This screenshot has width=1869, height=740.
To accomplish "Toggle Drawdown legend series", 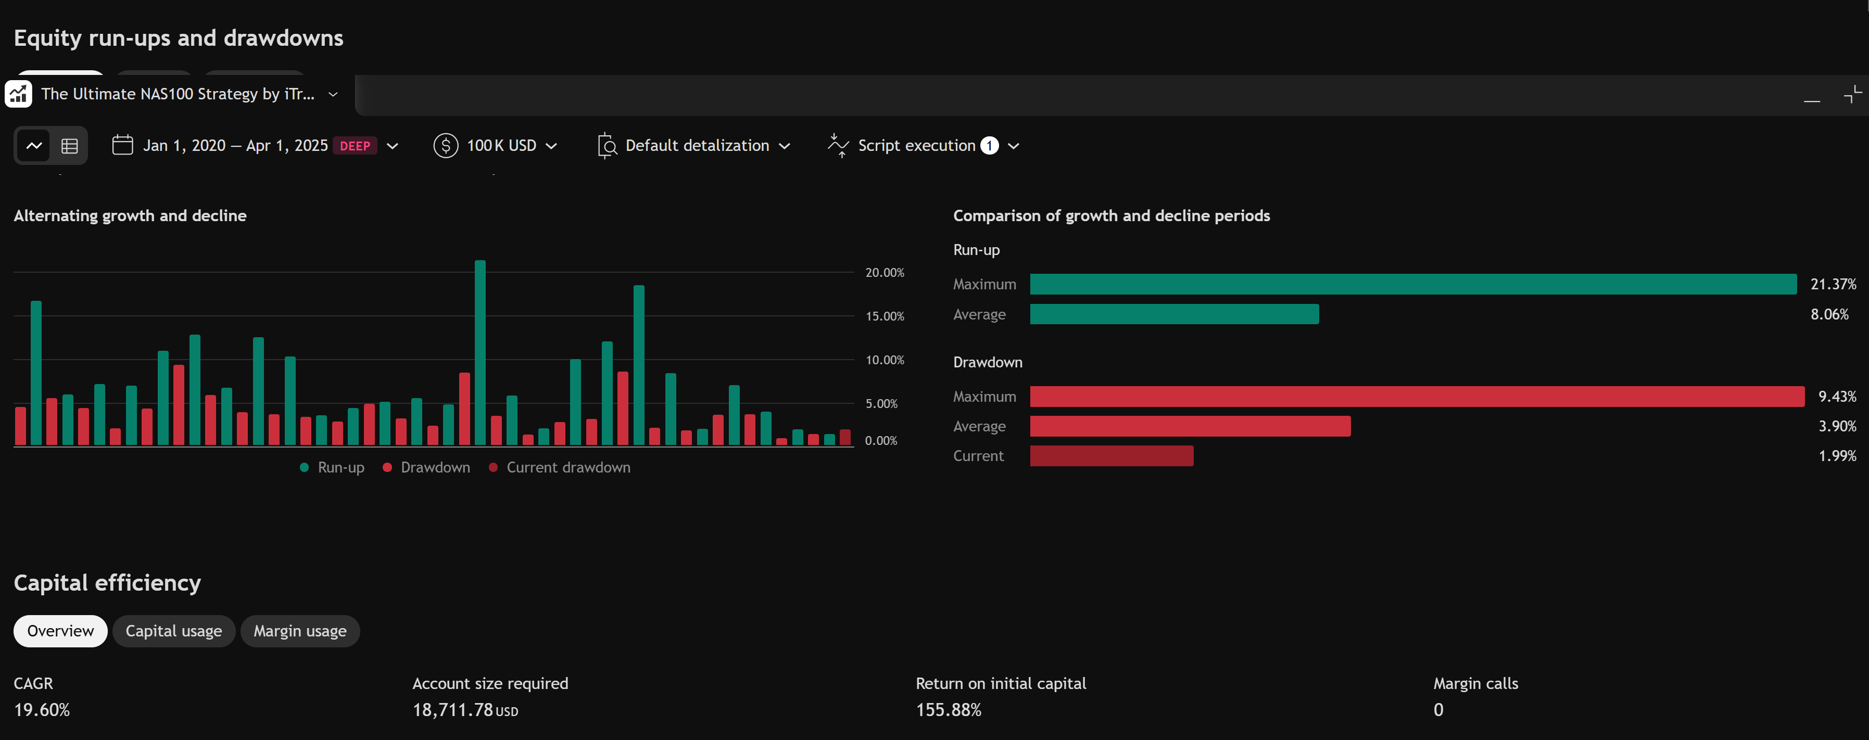I will [x=426, y=467].
